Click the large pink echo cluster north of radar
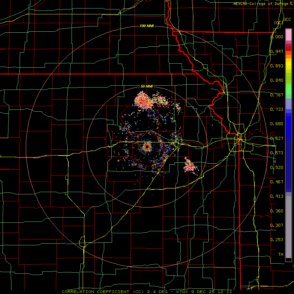 [143, 100]
